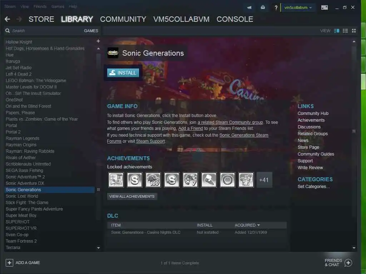Click the Sonic Generations logo icon

coord(113,53)
